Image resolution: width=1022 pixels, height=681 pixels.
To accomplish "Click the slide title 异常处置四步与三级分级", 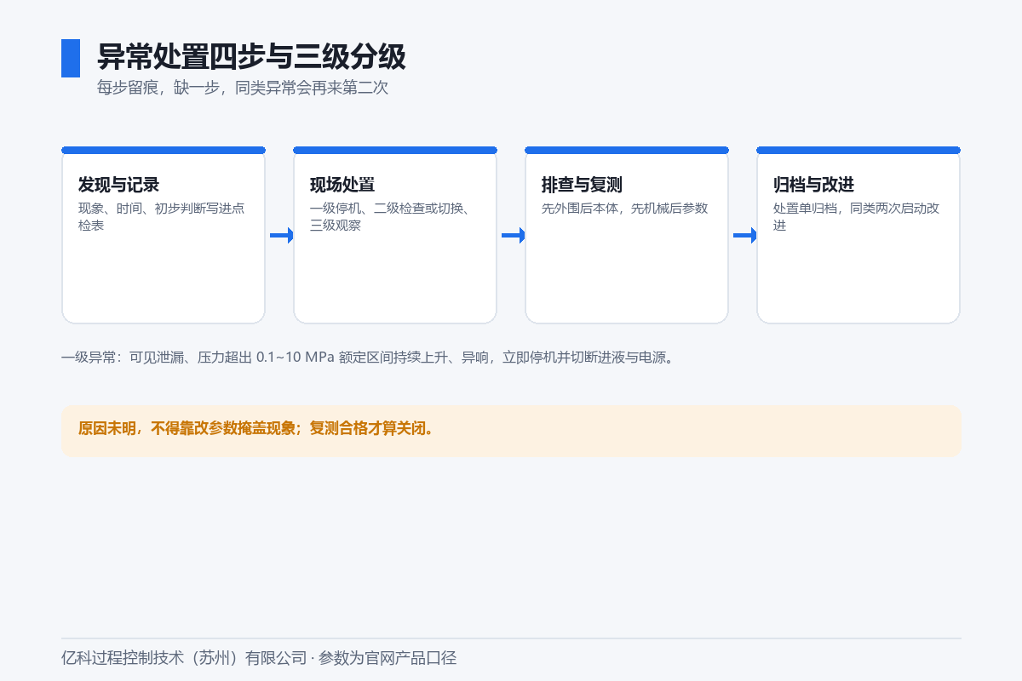I will (x=251, y=57).
